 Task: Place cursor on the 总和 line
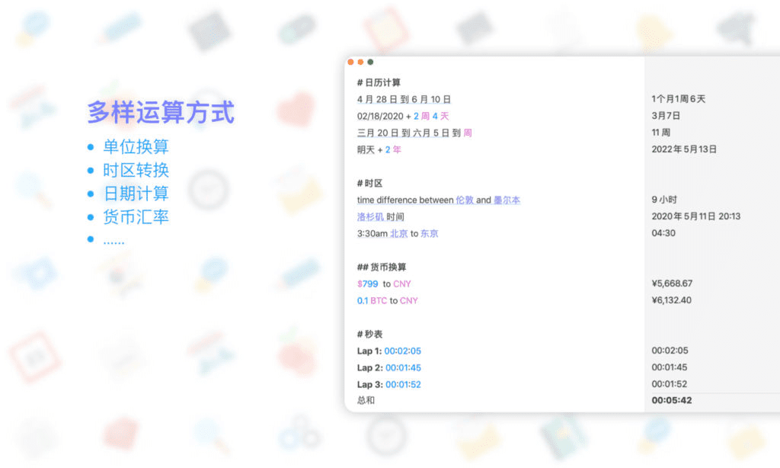(366, 400)
